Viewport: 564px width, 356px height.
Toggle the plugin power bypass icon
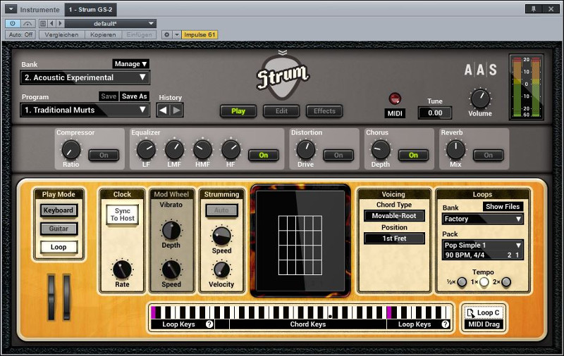pyautogui.click(x=13, y=24)
